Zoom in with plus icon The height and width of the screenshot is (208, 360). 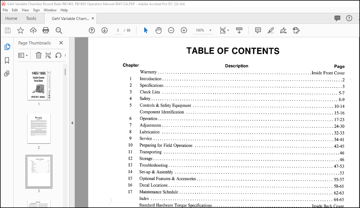click(x=184, y=30)
